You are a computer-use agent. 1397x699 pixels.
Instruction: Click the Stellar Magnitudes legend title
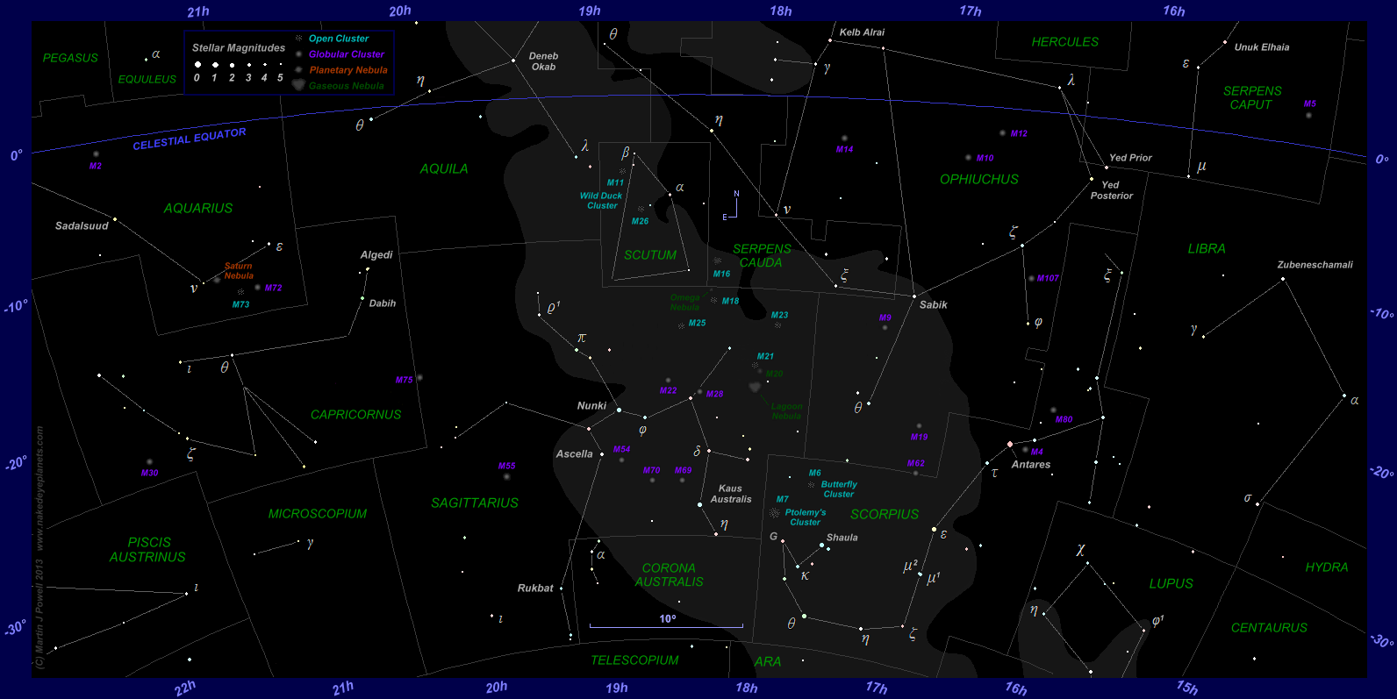tap(239, 48)
